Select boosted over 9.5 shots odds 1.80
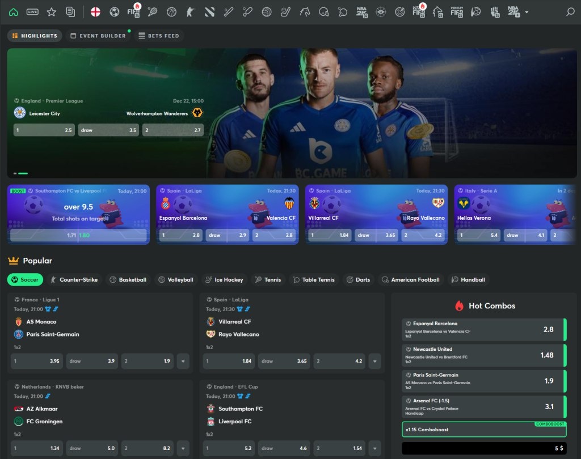 78,235
